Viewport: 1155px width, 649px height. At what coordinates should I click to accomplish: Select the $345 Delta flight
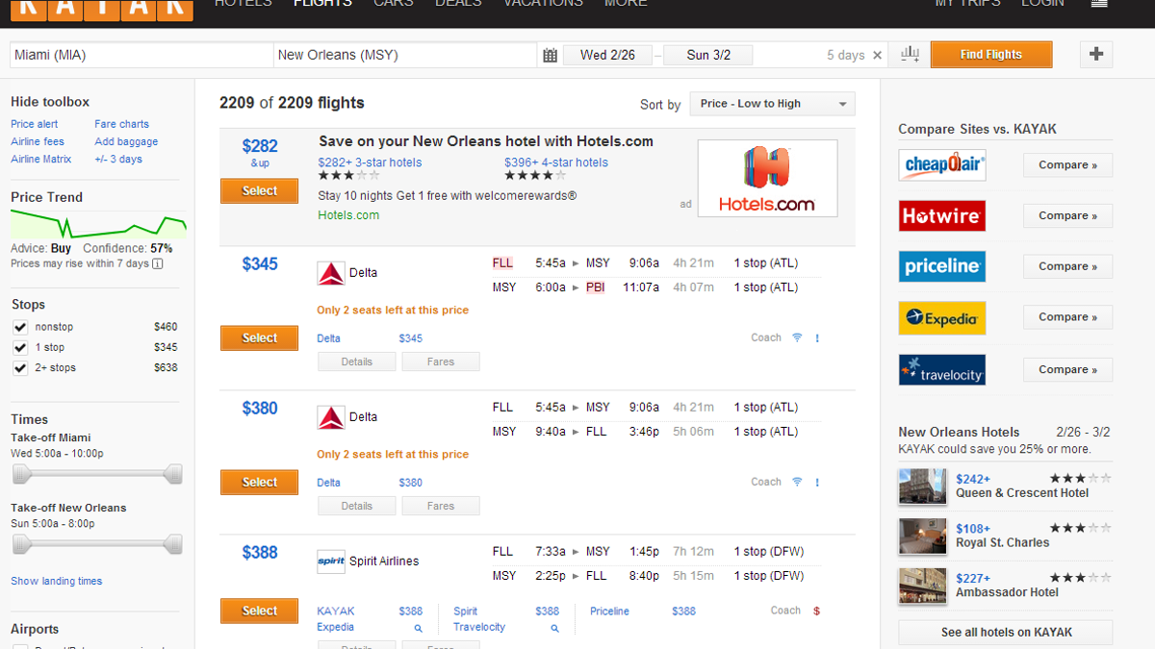[x=259, y=338]
